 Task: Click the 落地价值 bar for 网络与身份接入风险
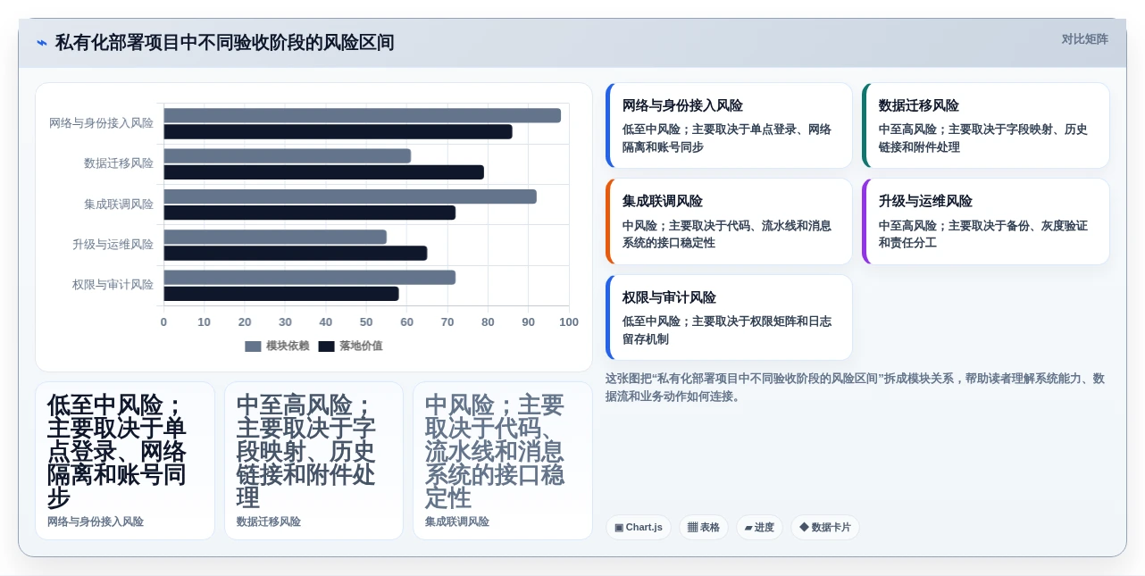click(x=338, y=132)
